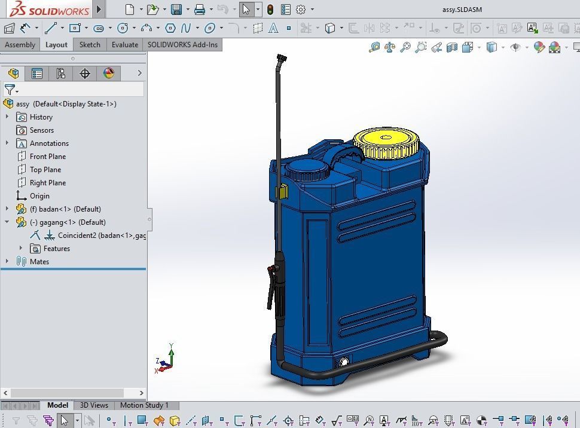The height and width of the screenshot is (428, 580).
Task: Click the Point sketch tool
Action: (x=289, y=27)
